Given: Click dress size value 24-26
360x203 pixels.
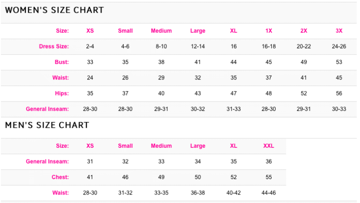Looking at the screenshot, I should [339, 46].
